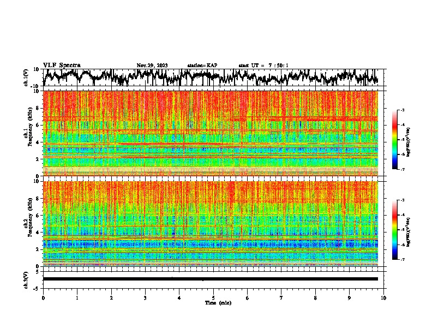The width and height of the screenshot is (432, 334).
Task: Click the '2' kHz tick on ch.2 spectrogram axis
Action: (x=38, y=249)
